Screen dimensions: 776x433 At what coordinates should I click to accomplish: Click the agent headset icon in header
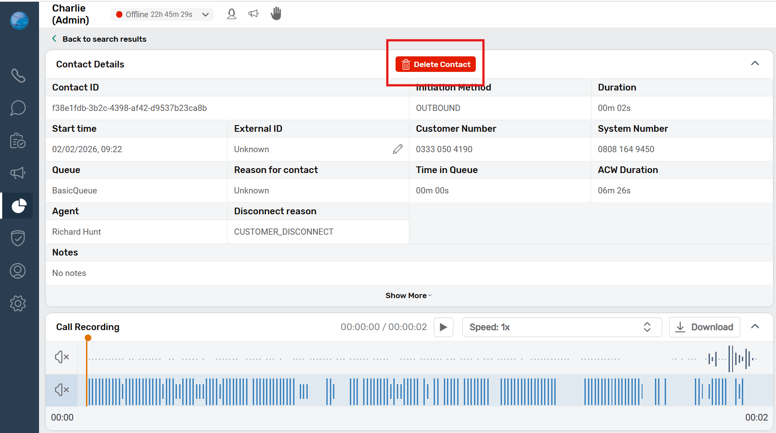(231, 14)
